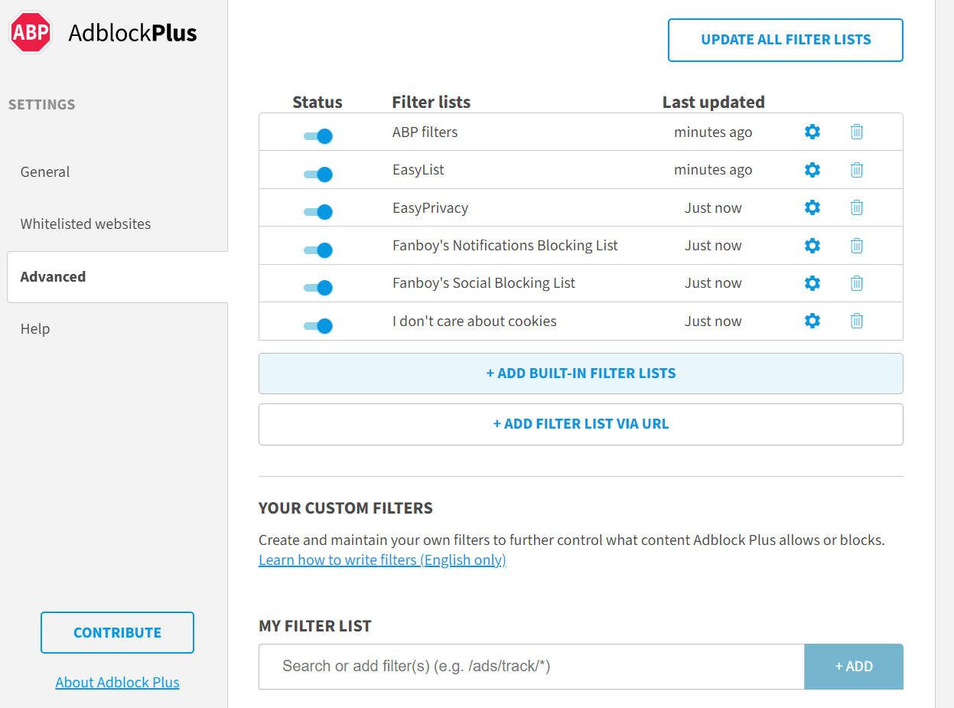This screenshot has height=708, width=954.
Task: Open settings gear for EasyList
Action: click(812, 170)
